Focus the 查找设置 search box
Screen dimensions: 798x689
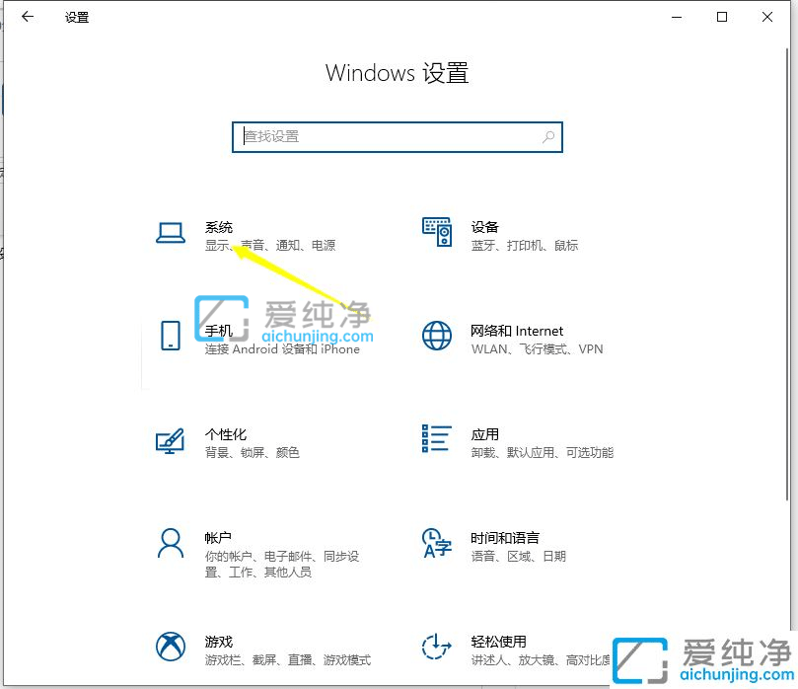(397, 137)
